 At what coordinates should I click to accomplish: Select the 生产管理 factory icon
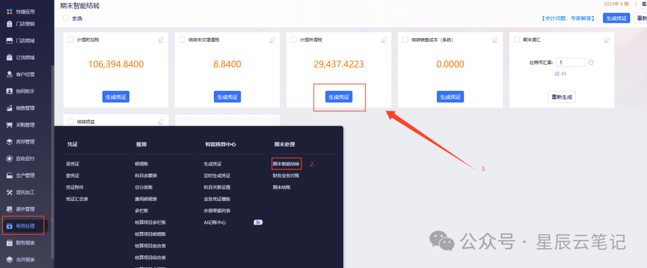coord(10,176)
